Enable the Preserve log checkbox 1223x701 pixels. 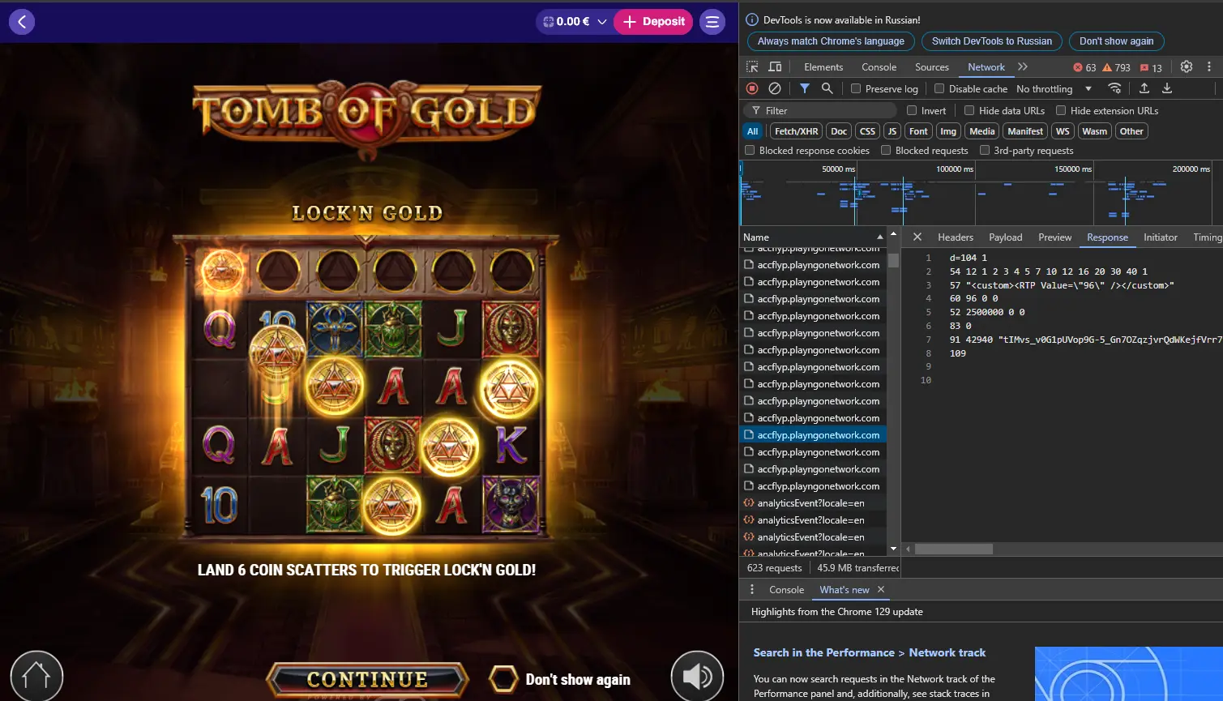(856, 88)
